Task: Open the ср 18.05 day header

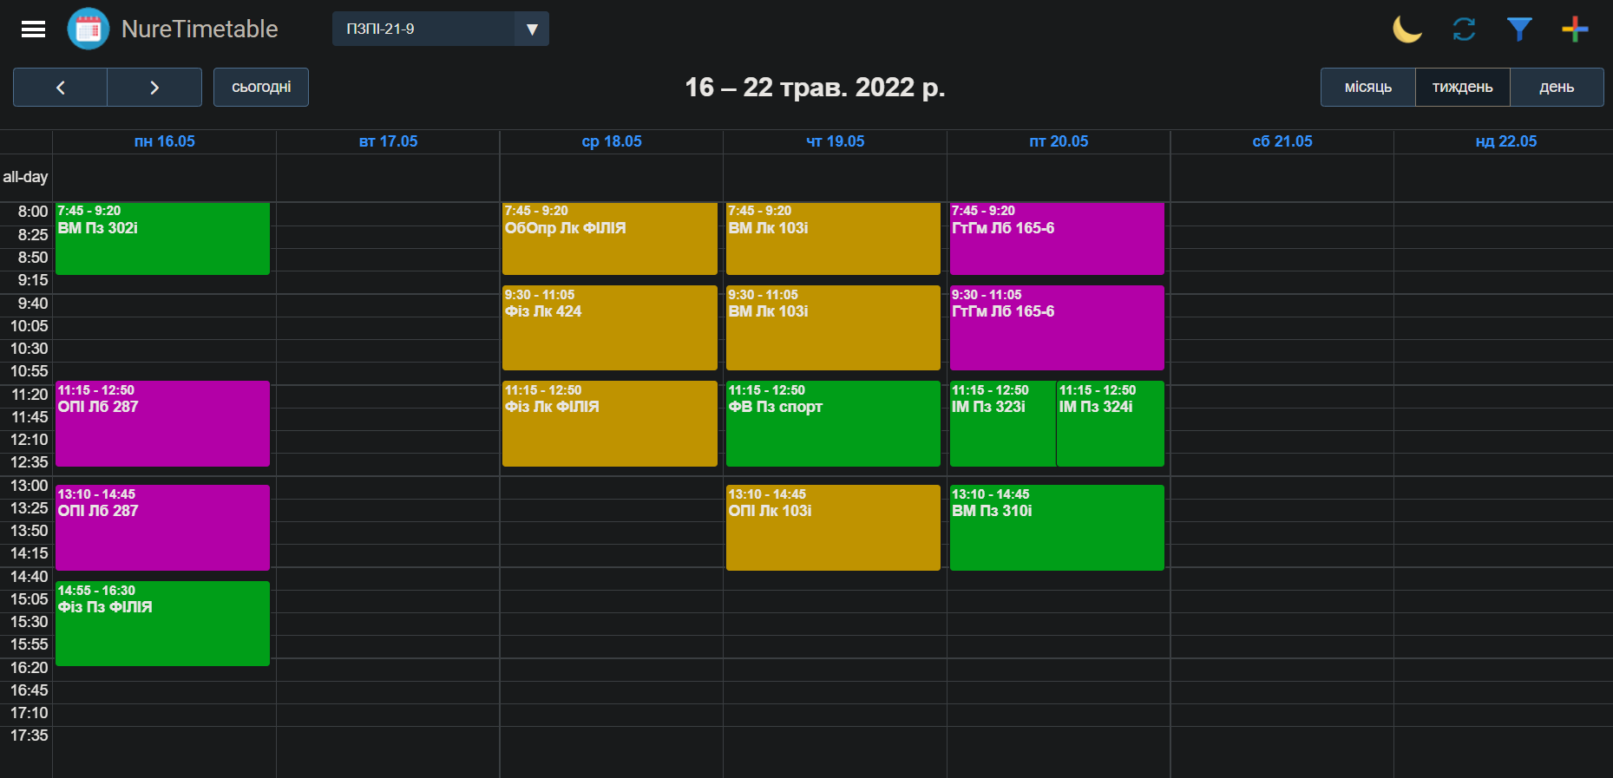Action: coord(612,141)
